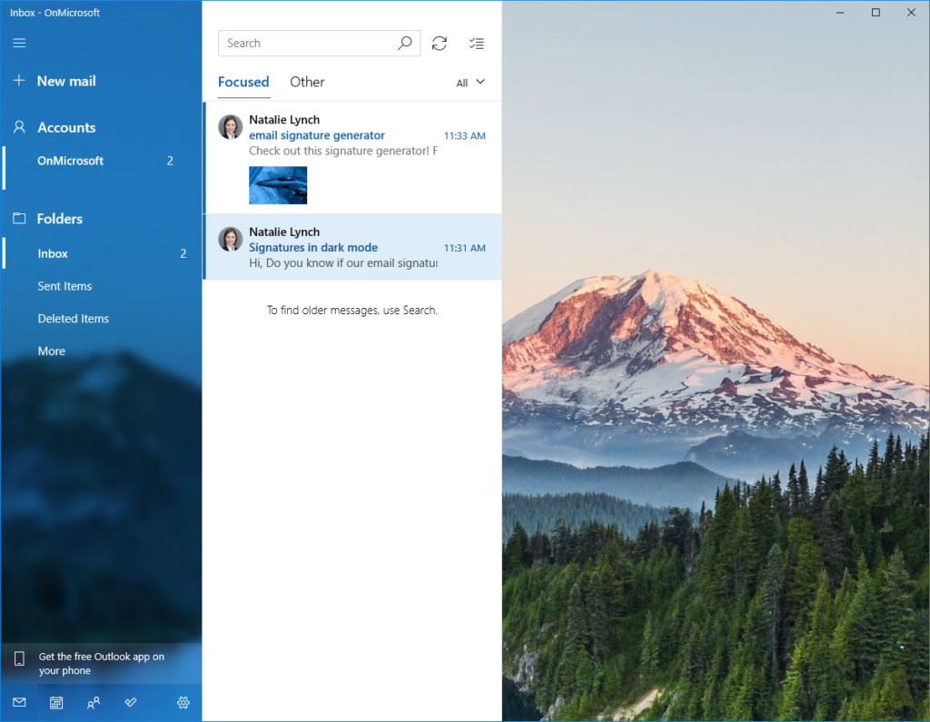Click Get the free Outlook app link
The width and height of the screenshot is (930, 722).
101,664
